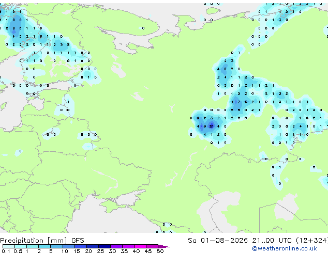Screen dimensions: 328x253
Task: Click the purple above-50 arrow on the legend
Action: pyautogui.click(x=164, y=246)
